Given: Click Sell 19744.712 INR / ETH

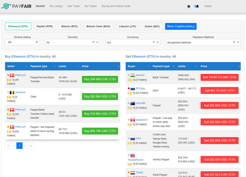Looking at the screenshot, I should (x=219, y=77).
